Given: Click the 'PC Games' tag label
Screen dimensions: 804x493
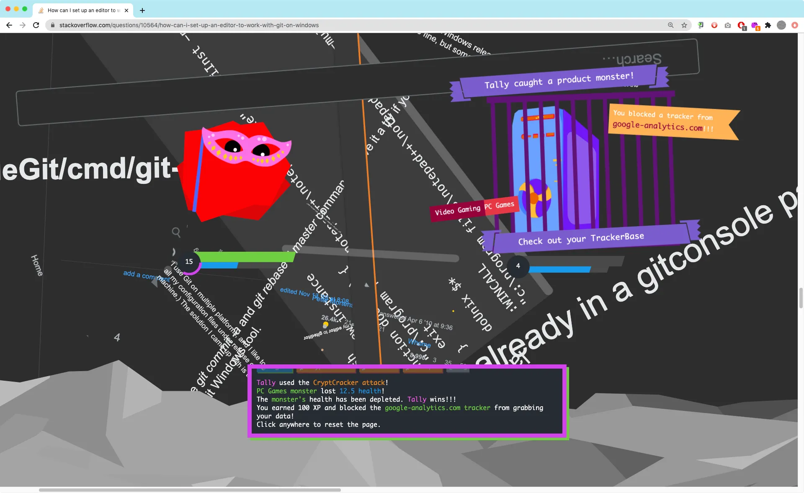Looking at the screenshot, I should coord(502,205).
